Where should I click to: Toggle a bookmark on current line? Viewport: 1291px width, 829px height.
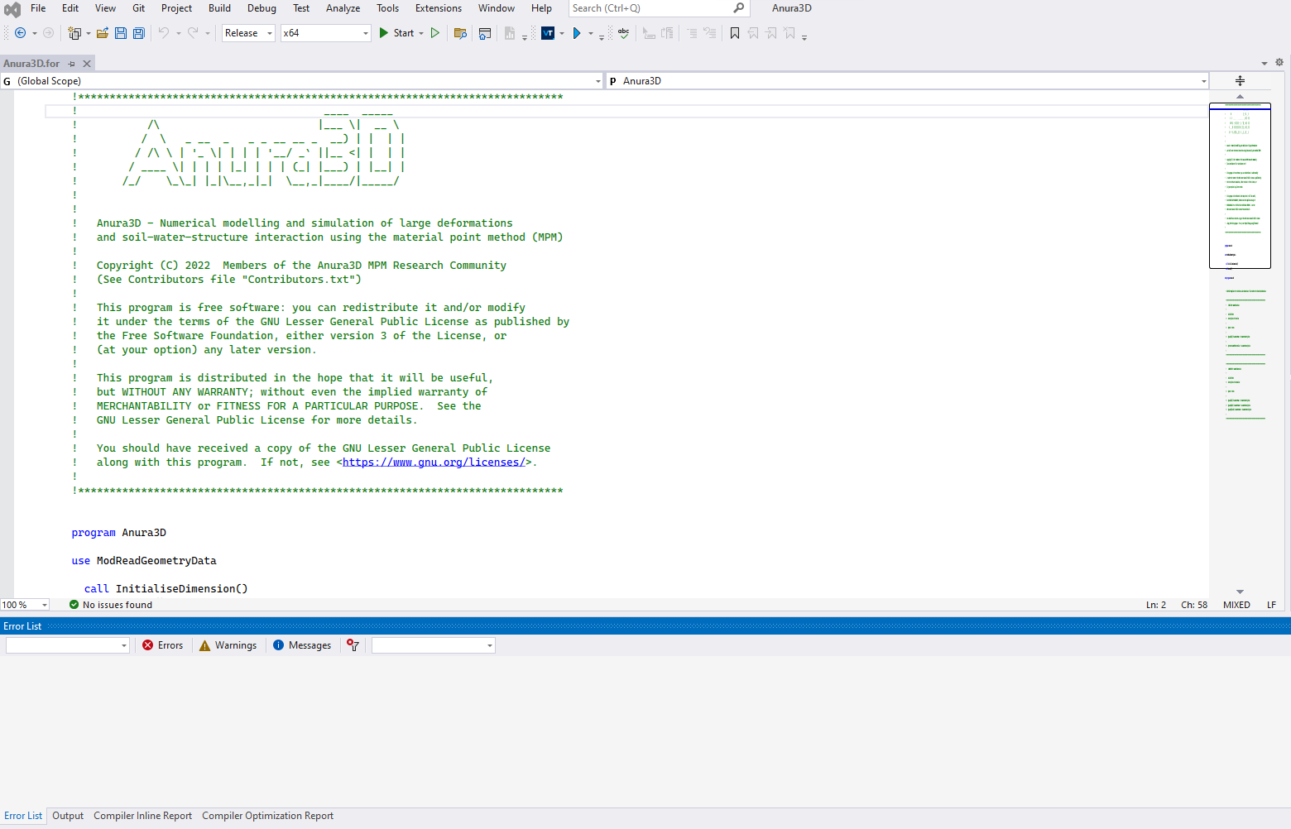(x=735, y=33)
